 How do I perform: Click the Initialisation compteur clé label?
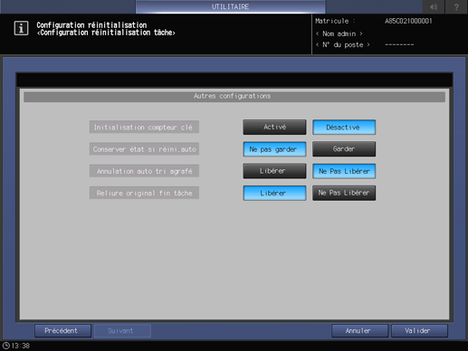pyautogui.click(x=144, y=128)
